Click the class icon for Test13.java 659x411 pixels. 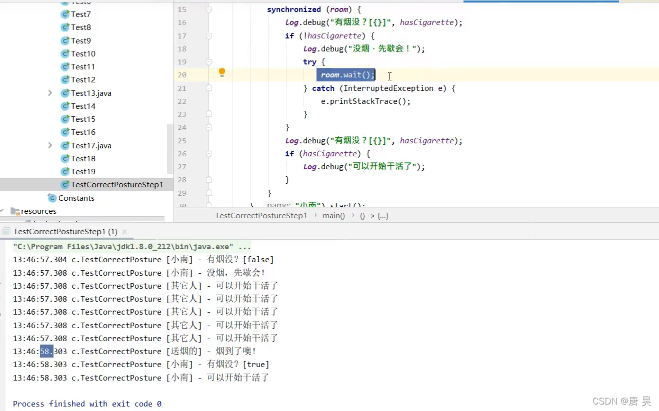(x=65, y=93)
